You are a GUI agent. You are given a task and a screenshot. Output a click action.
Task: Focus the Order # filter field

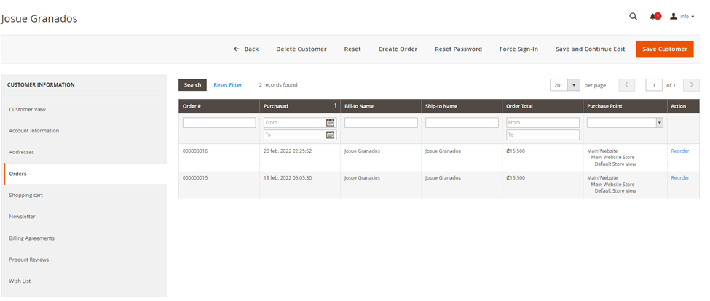219,122
